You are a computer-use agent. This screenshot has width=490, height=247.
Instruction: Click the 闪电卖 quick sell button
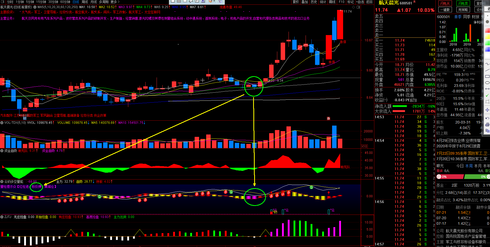pos(463,3)
